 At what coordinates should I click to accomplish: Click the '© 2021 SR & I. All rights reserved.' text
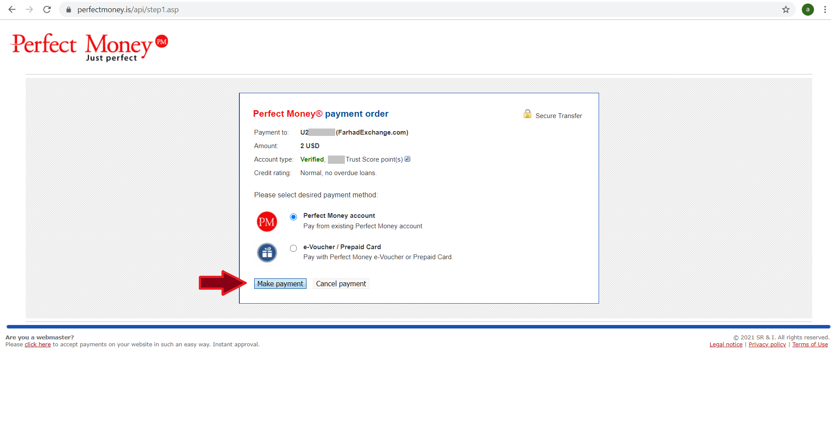(781, 338)
